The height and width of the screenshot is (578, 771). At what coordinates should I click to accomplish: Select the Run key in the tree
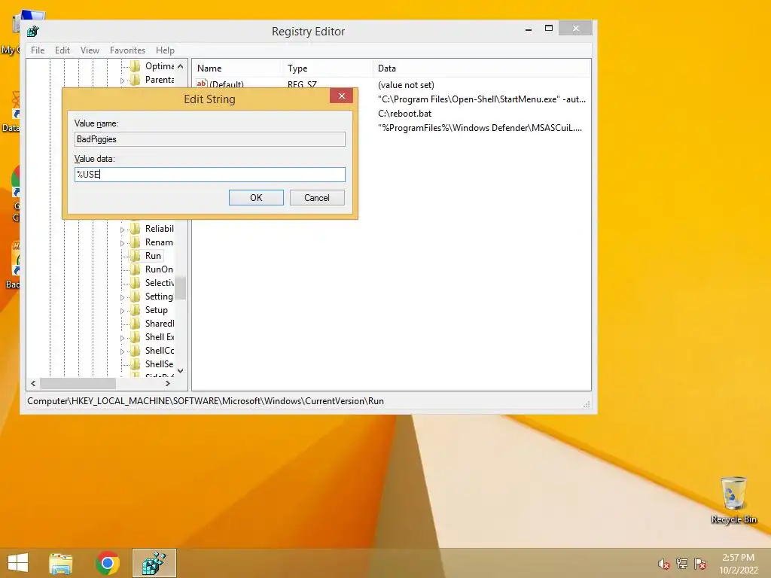[153, 256]
